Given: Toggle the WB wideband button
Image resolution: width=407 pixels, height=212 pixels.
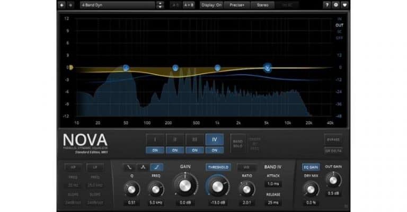Looking at the screenshot, I should tap(246, 167).
